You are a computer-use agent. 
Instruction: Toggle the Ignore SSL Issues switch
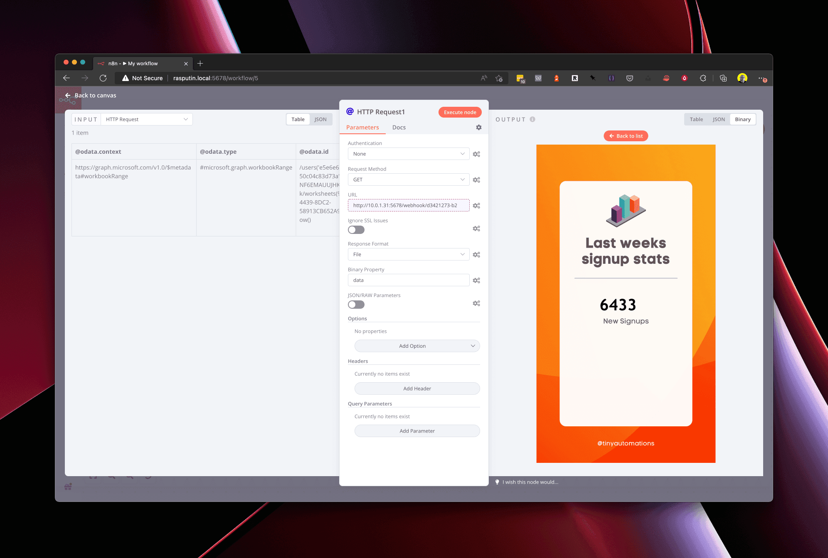click(x=356, y=230)
